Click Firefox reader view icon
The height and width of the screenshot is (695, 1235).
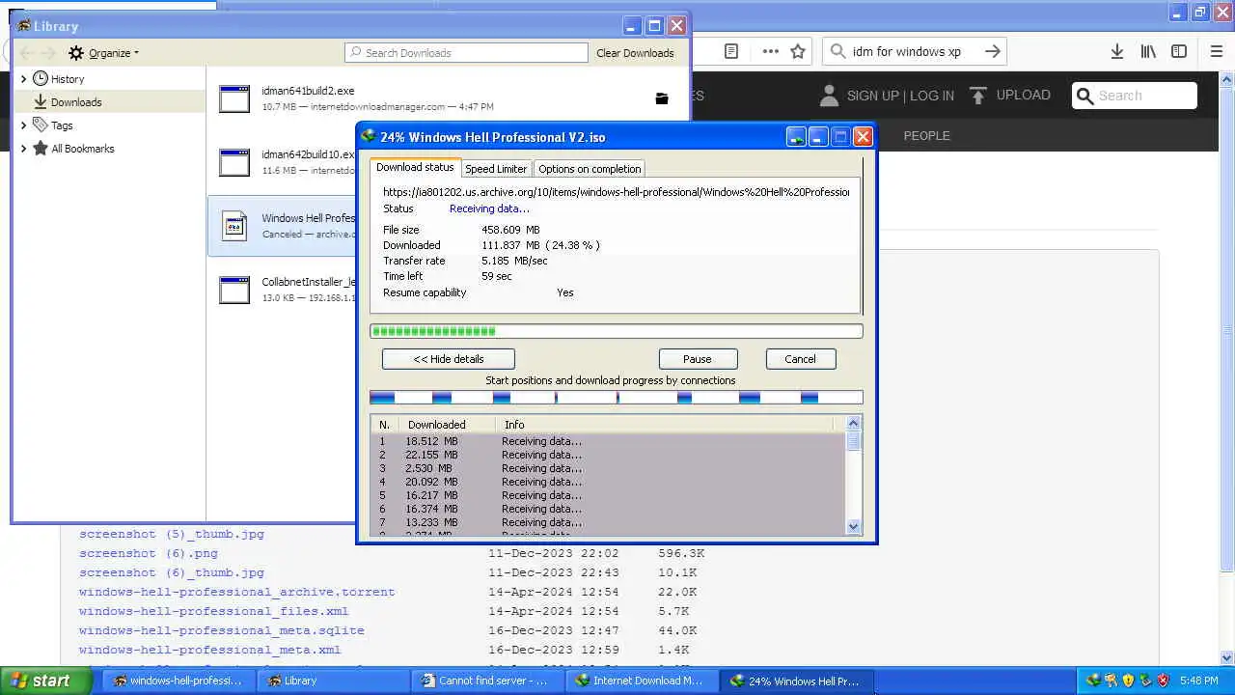[x=731, y=51]
